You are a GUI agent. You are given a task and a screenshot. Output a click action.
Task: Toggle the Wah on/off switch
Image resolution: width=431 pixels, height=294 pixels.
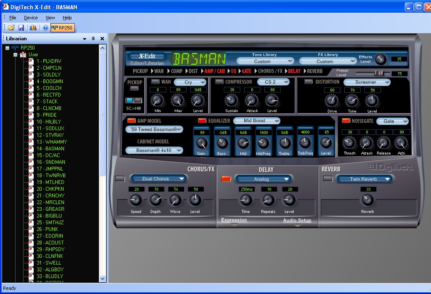tap(155, 81)
